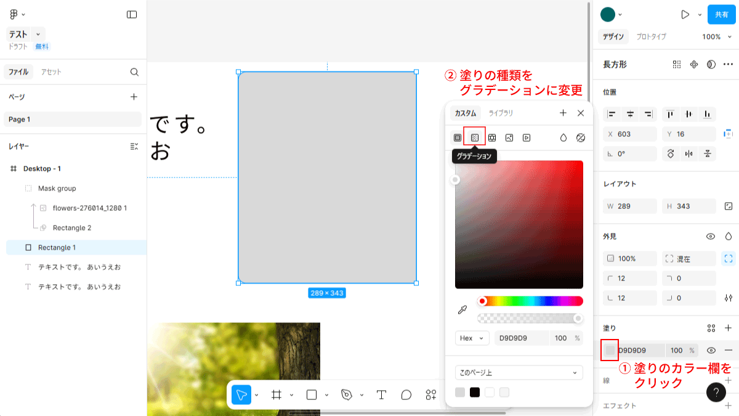Select the Comment tool in toolbar
Viewport: 739px width, 416px height.
(x=406, y=395)
